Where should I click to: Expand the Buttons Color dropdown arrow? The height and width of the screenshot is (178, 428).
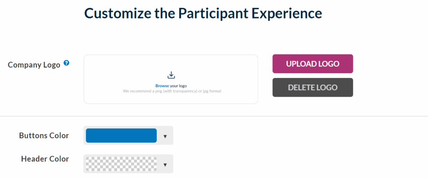(x=165, y=136)
